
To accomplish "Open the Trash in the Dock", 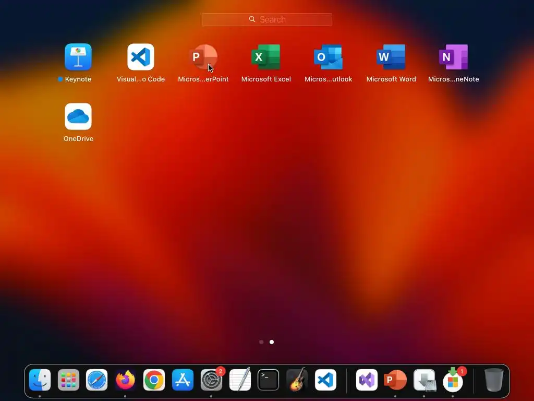I will click(494, 380).
